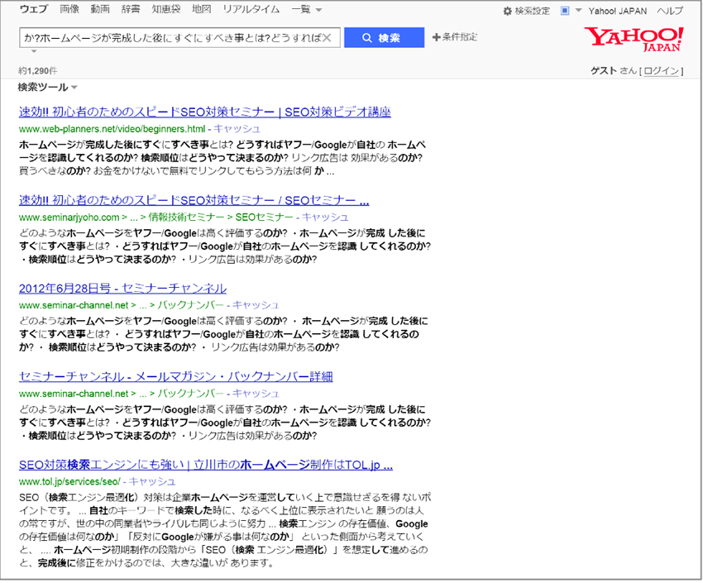Open the 立川市のホームページ制作 result title
Screen dimensions: 703x583
pos(206,465)
